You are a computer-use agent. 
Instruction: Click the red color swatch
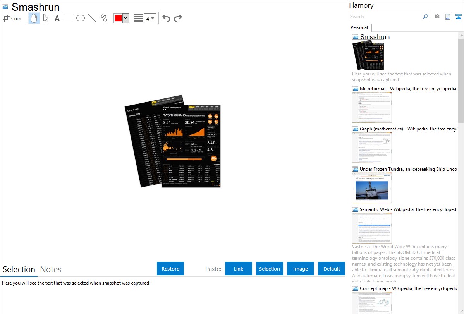(118, 18)
